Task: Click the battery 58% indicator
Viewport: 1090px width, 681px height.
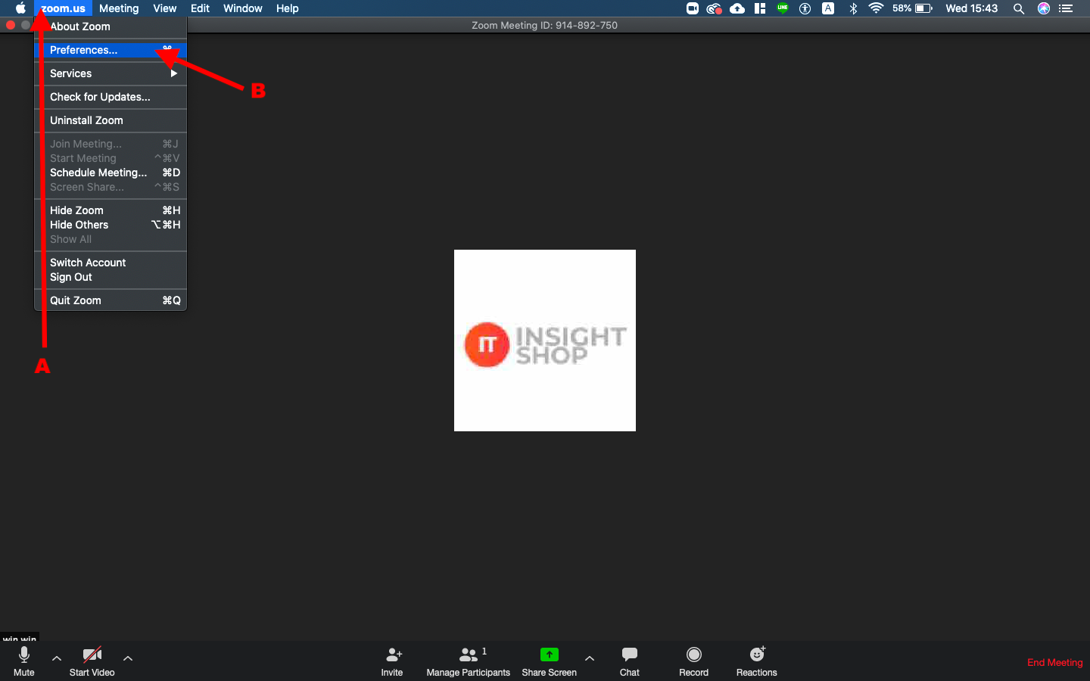Action: (912, 8)
